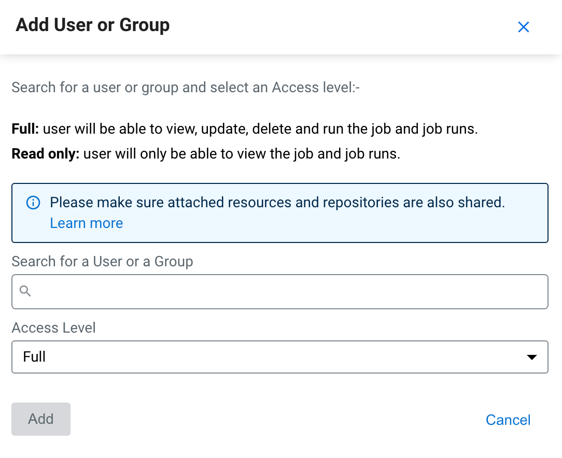The image size is (562, 458).
Task: Click the Add button
Action: click(41, 419)
